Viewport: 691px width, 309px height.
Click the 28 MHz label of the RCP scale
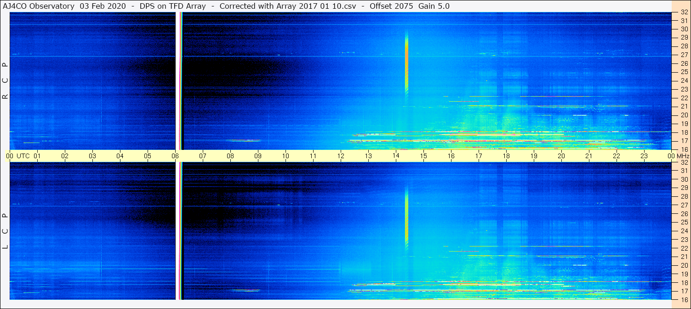click(684, 46)
